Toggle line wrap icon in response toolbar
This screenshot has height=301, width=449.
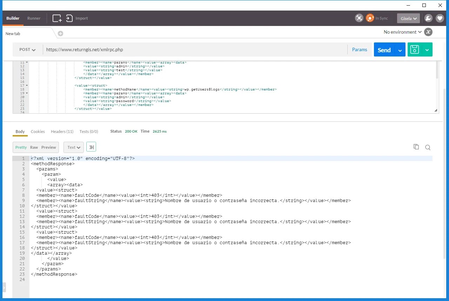(91, 147)
